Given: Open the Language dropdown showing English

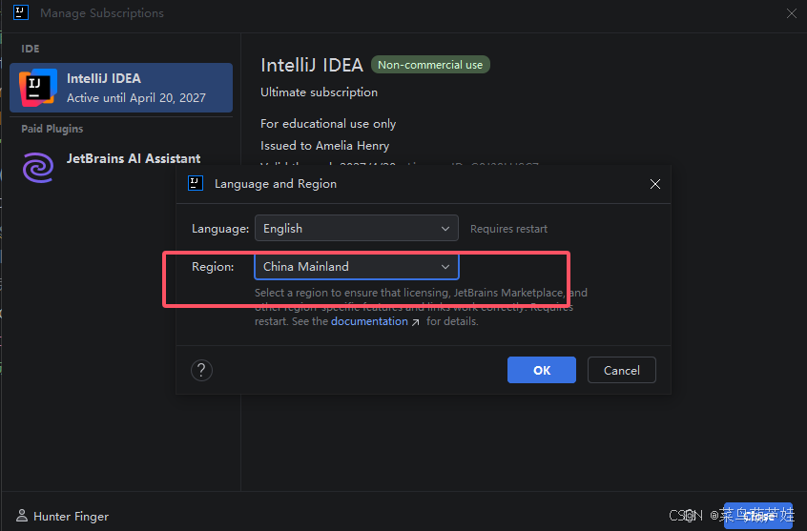Looking at the screenshot, I should coord(356,228).
